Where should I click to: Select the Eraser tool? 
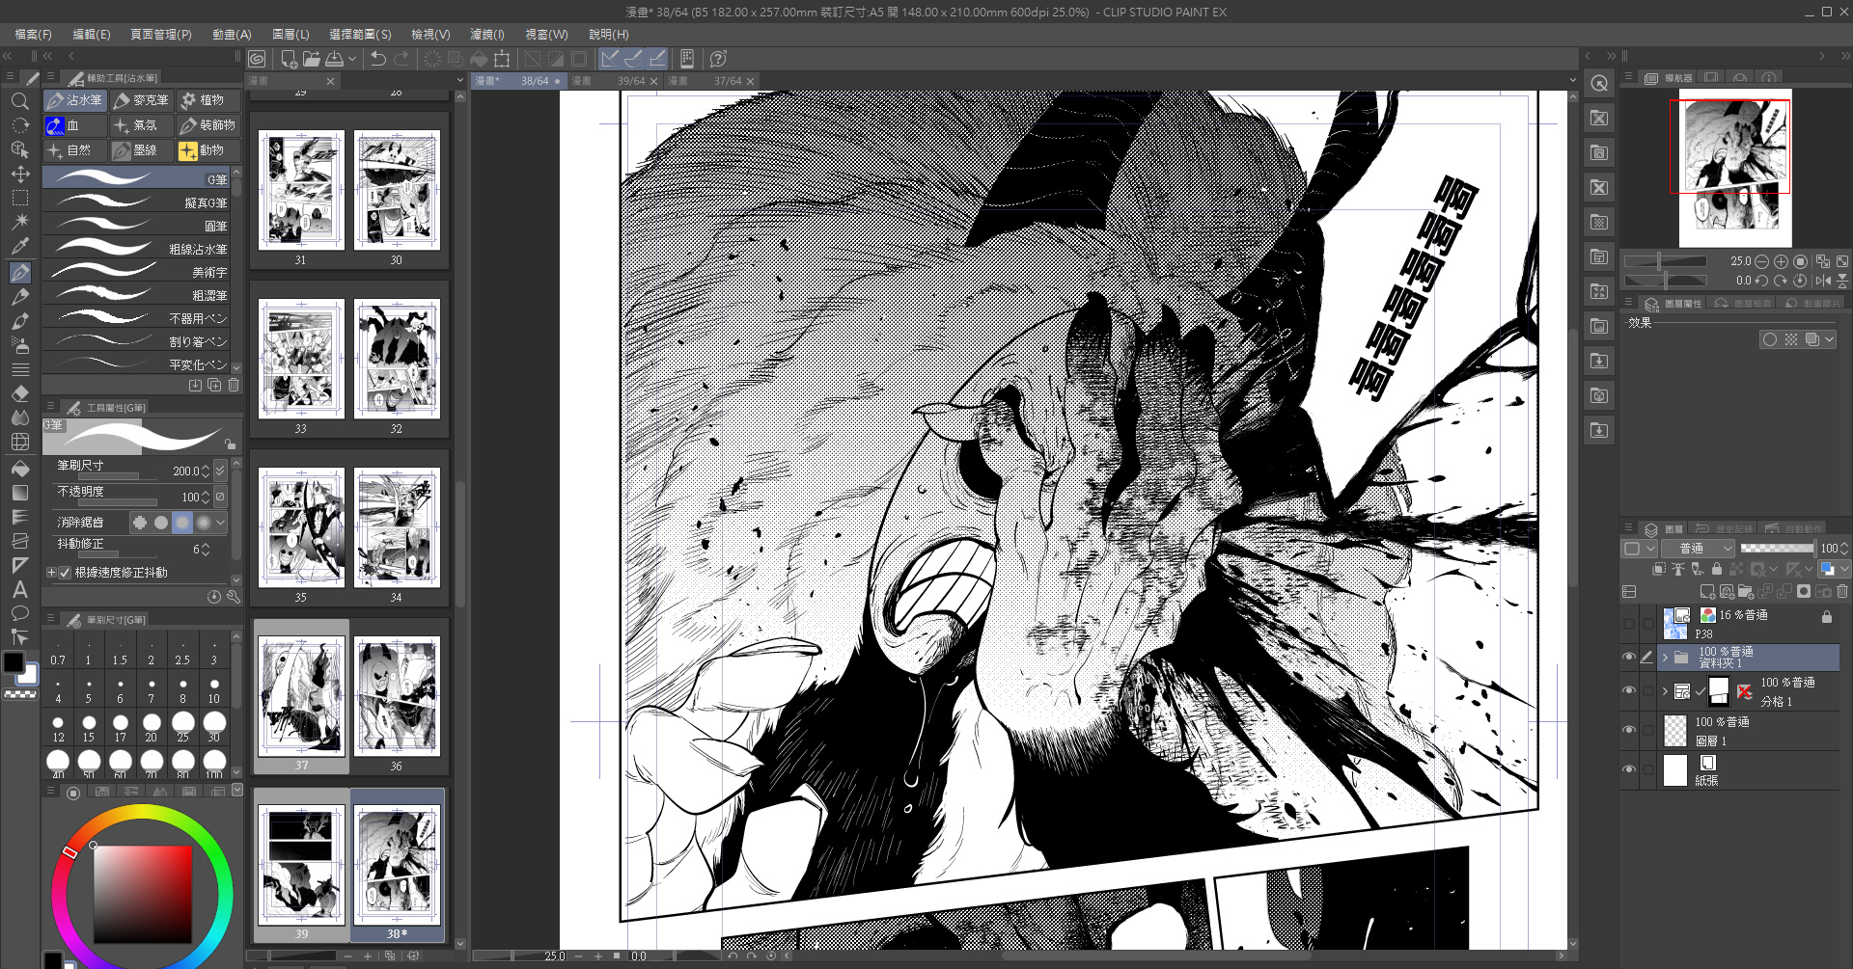click(x=19, y=393)
